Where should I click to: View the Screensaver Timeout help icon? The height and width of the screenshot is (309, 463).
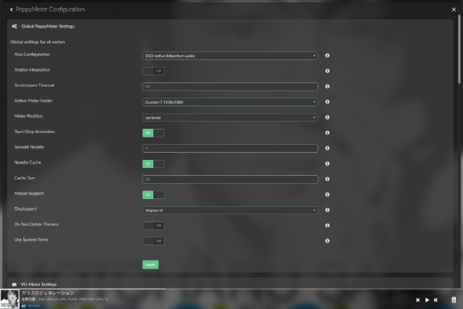coord(328,87)
